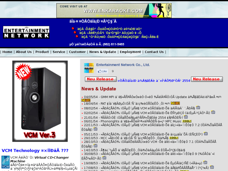Open the About Us menu item
Screen dimensions: 228x171
pos(24,52)
